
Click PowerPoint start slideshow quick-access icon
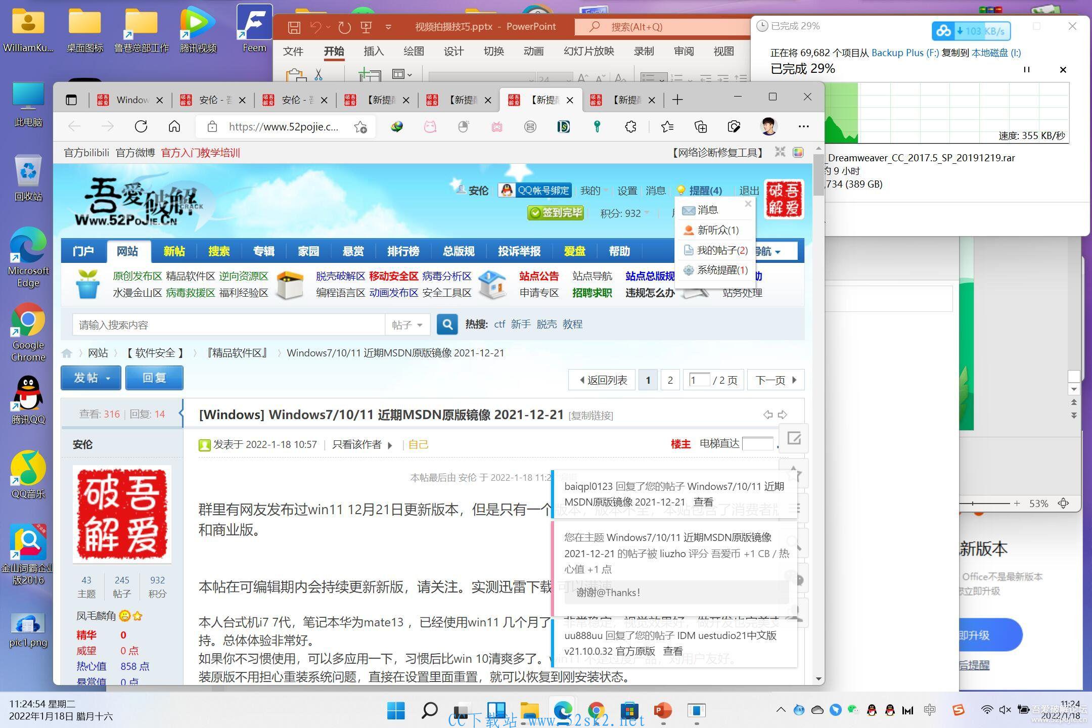tap(366, 27)
